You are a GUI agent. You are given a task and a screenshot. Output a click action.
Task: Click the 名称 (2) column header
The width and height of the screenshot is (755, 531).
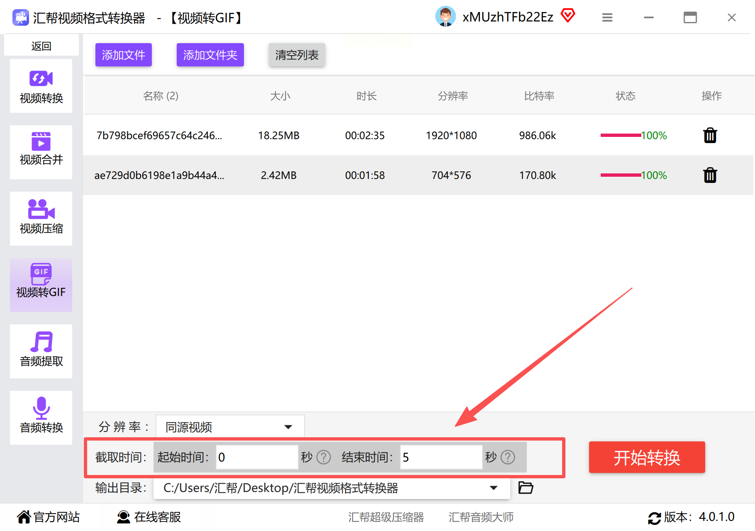tap(161, 96)
